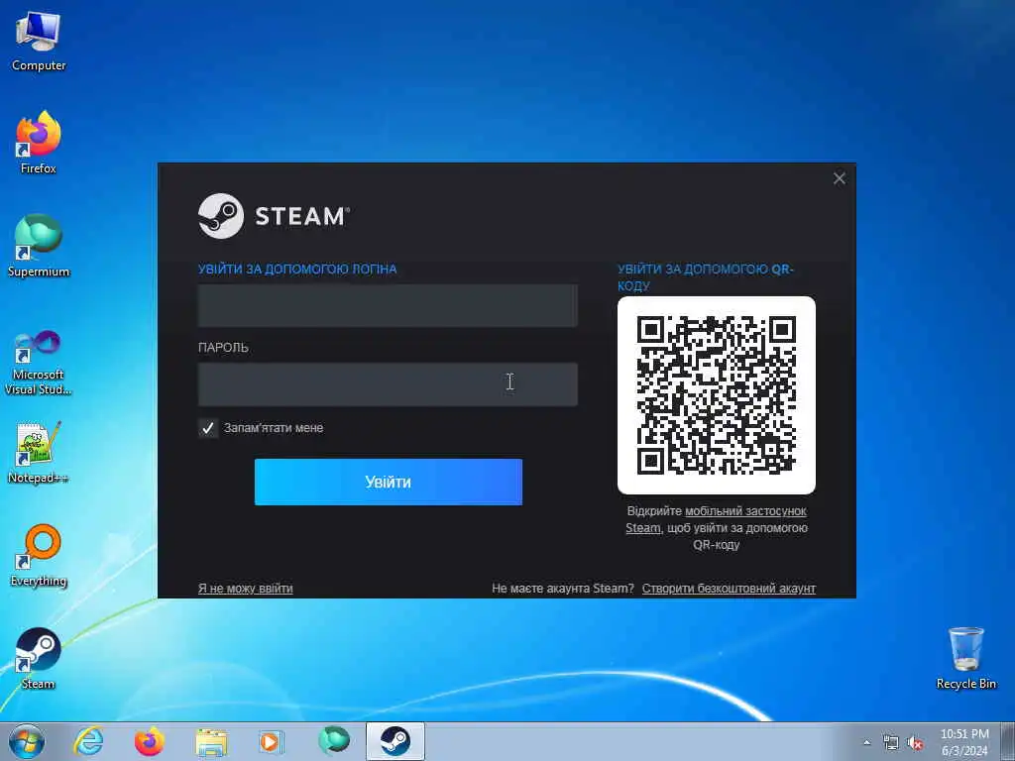The height and width of the screenshot is (761, 1015).
Task: Click the QR code image
Action: click(717, 395)
